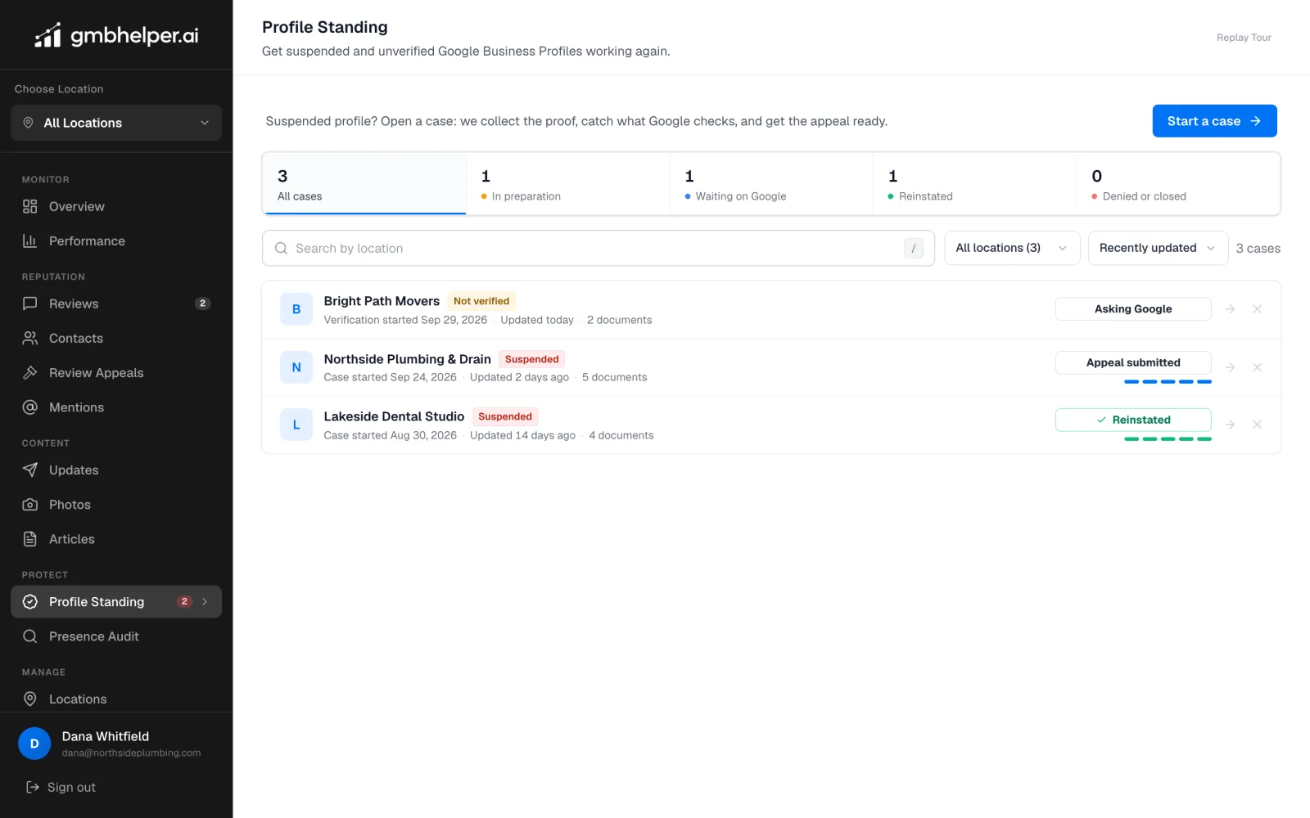Viewport: 1310px width, 818px height.
Task: Click the Lakeside Dental Studio case name
Action: (394, 416)
